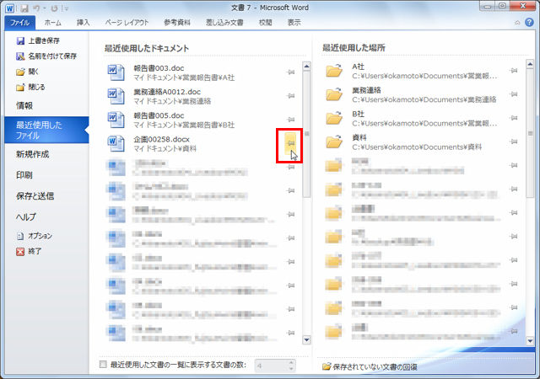Viewport: 540px width, 379px height.
Task: Enable 最近使用した文書の一覧に表示する文書の数 checkbox
Action: 103,365
